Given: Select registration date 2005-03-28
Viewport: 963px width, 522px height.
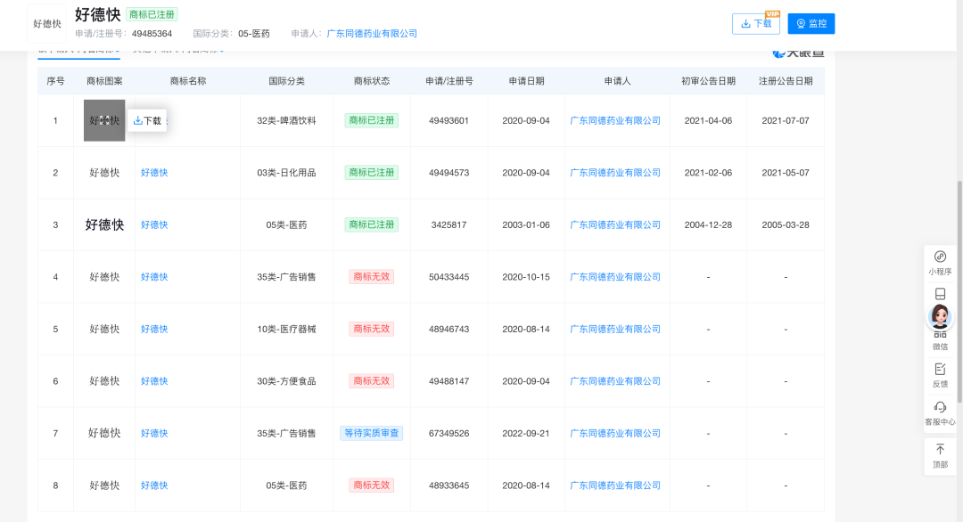Looking at the screenshot, I should (786, 224).
